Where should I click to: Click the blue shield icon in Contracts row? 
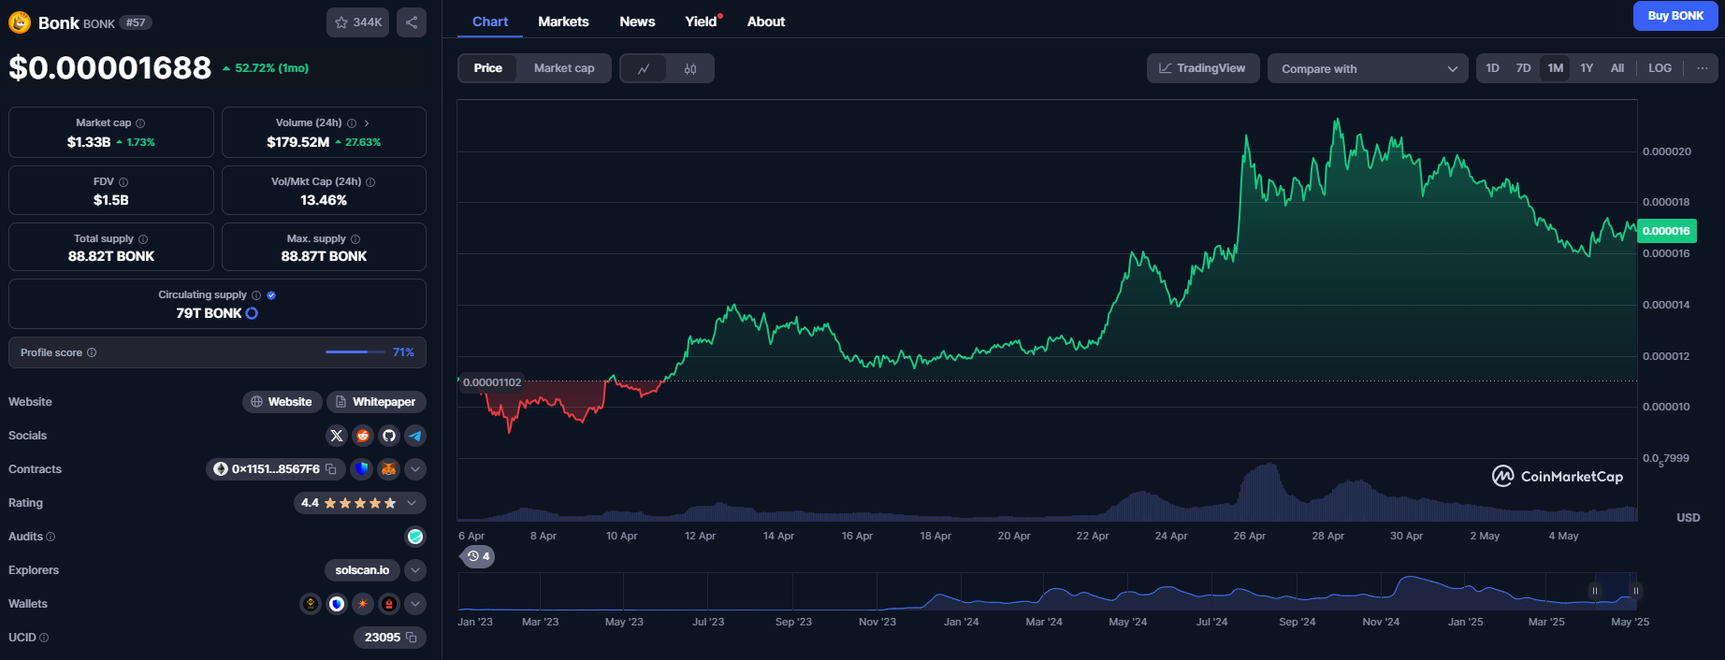click(362, 469)
